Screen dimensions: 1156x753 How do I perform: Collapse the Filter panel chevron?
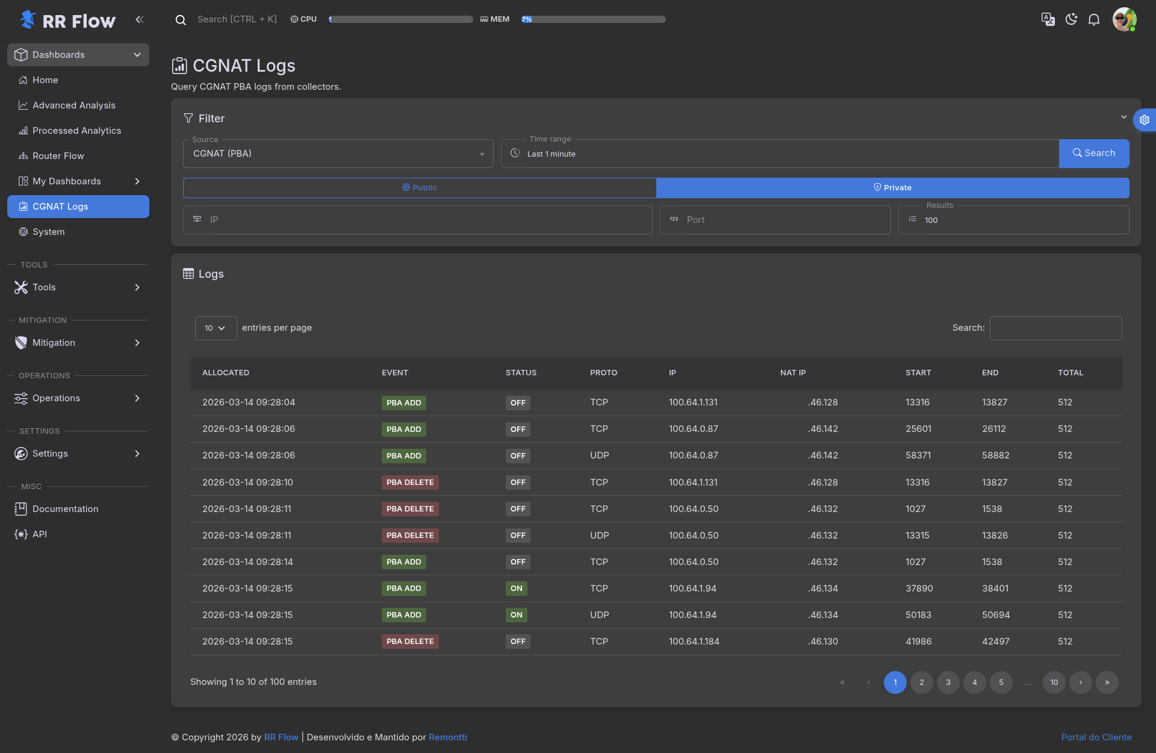pyautogui.click(x=1123, y=117)
